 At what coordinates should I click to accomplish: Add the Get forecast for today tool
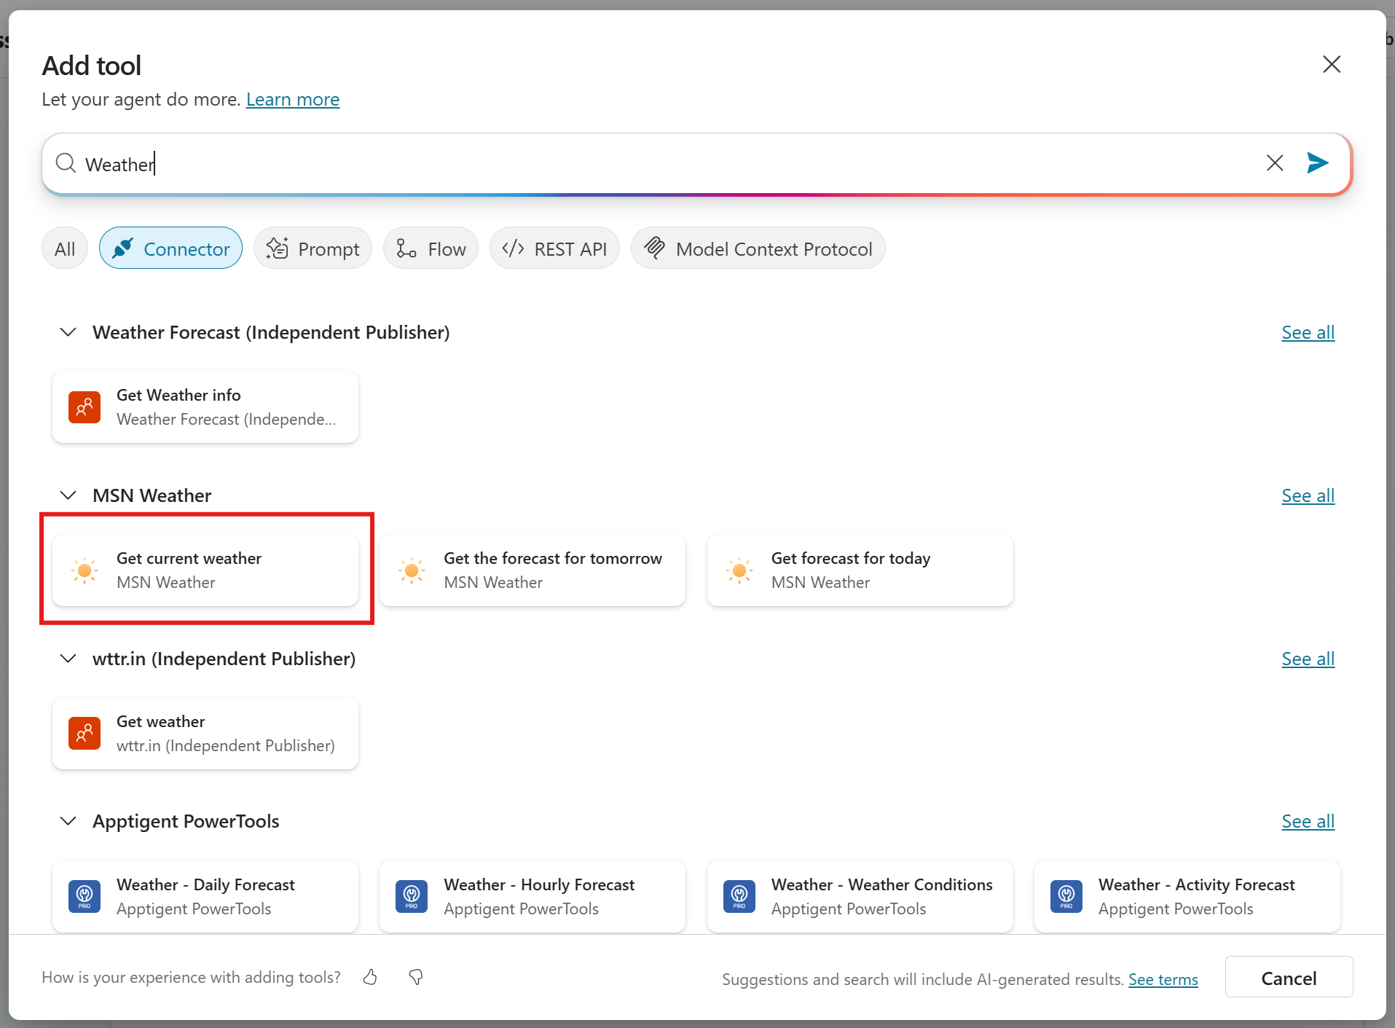860,570
